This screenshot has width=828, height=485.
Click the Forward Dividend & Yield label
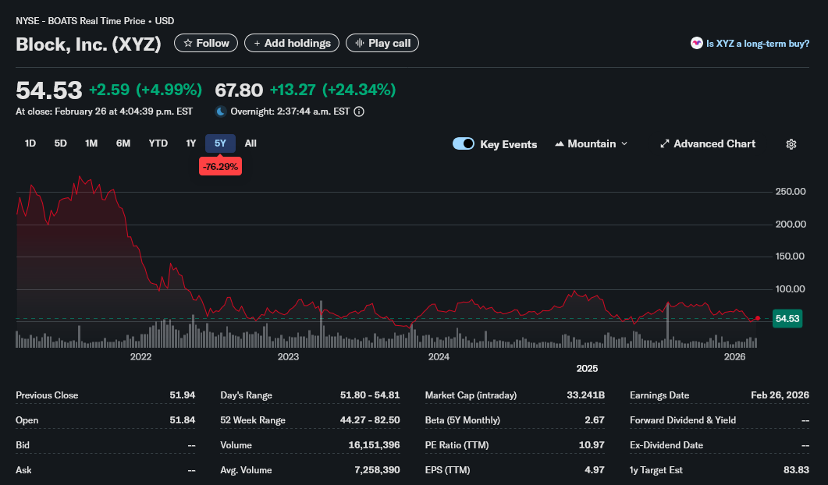(x=683, y=420)
